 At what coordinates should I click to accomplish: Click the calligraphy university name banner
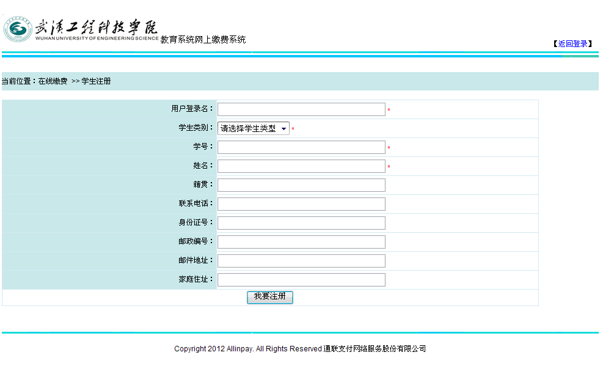pos(97,27)
